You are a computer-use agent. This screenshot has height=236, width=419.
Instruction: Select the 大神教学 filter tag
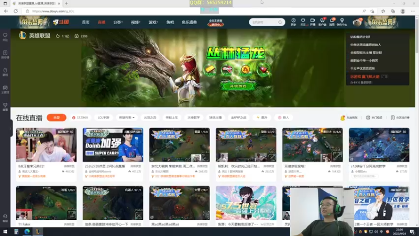tap(193, 117)
